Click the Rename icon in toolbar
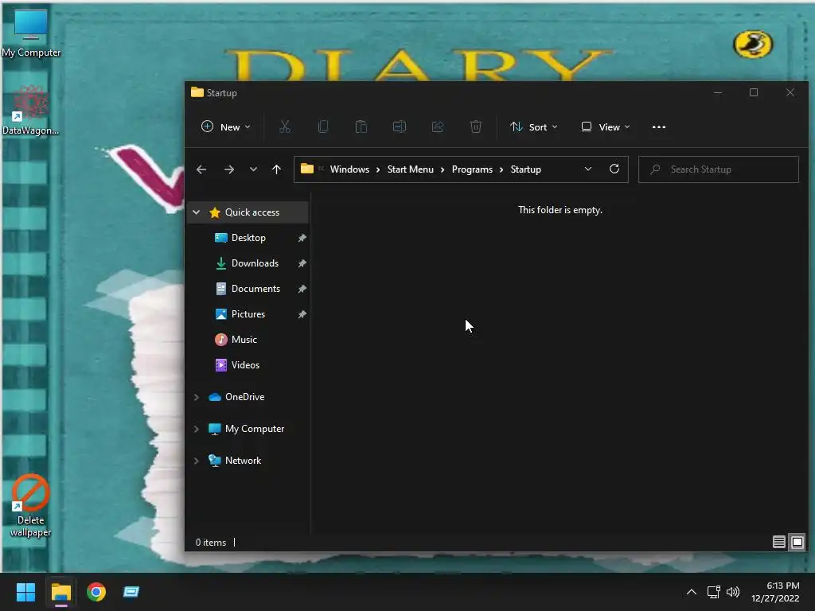The width and height of the screenshot is (815, 611). click(400, 126)
